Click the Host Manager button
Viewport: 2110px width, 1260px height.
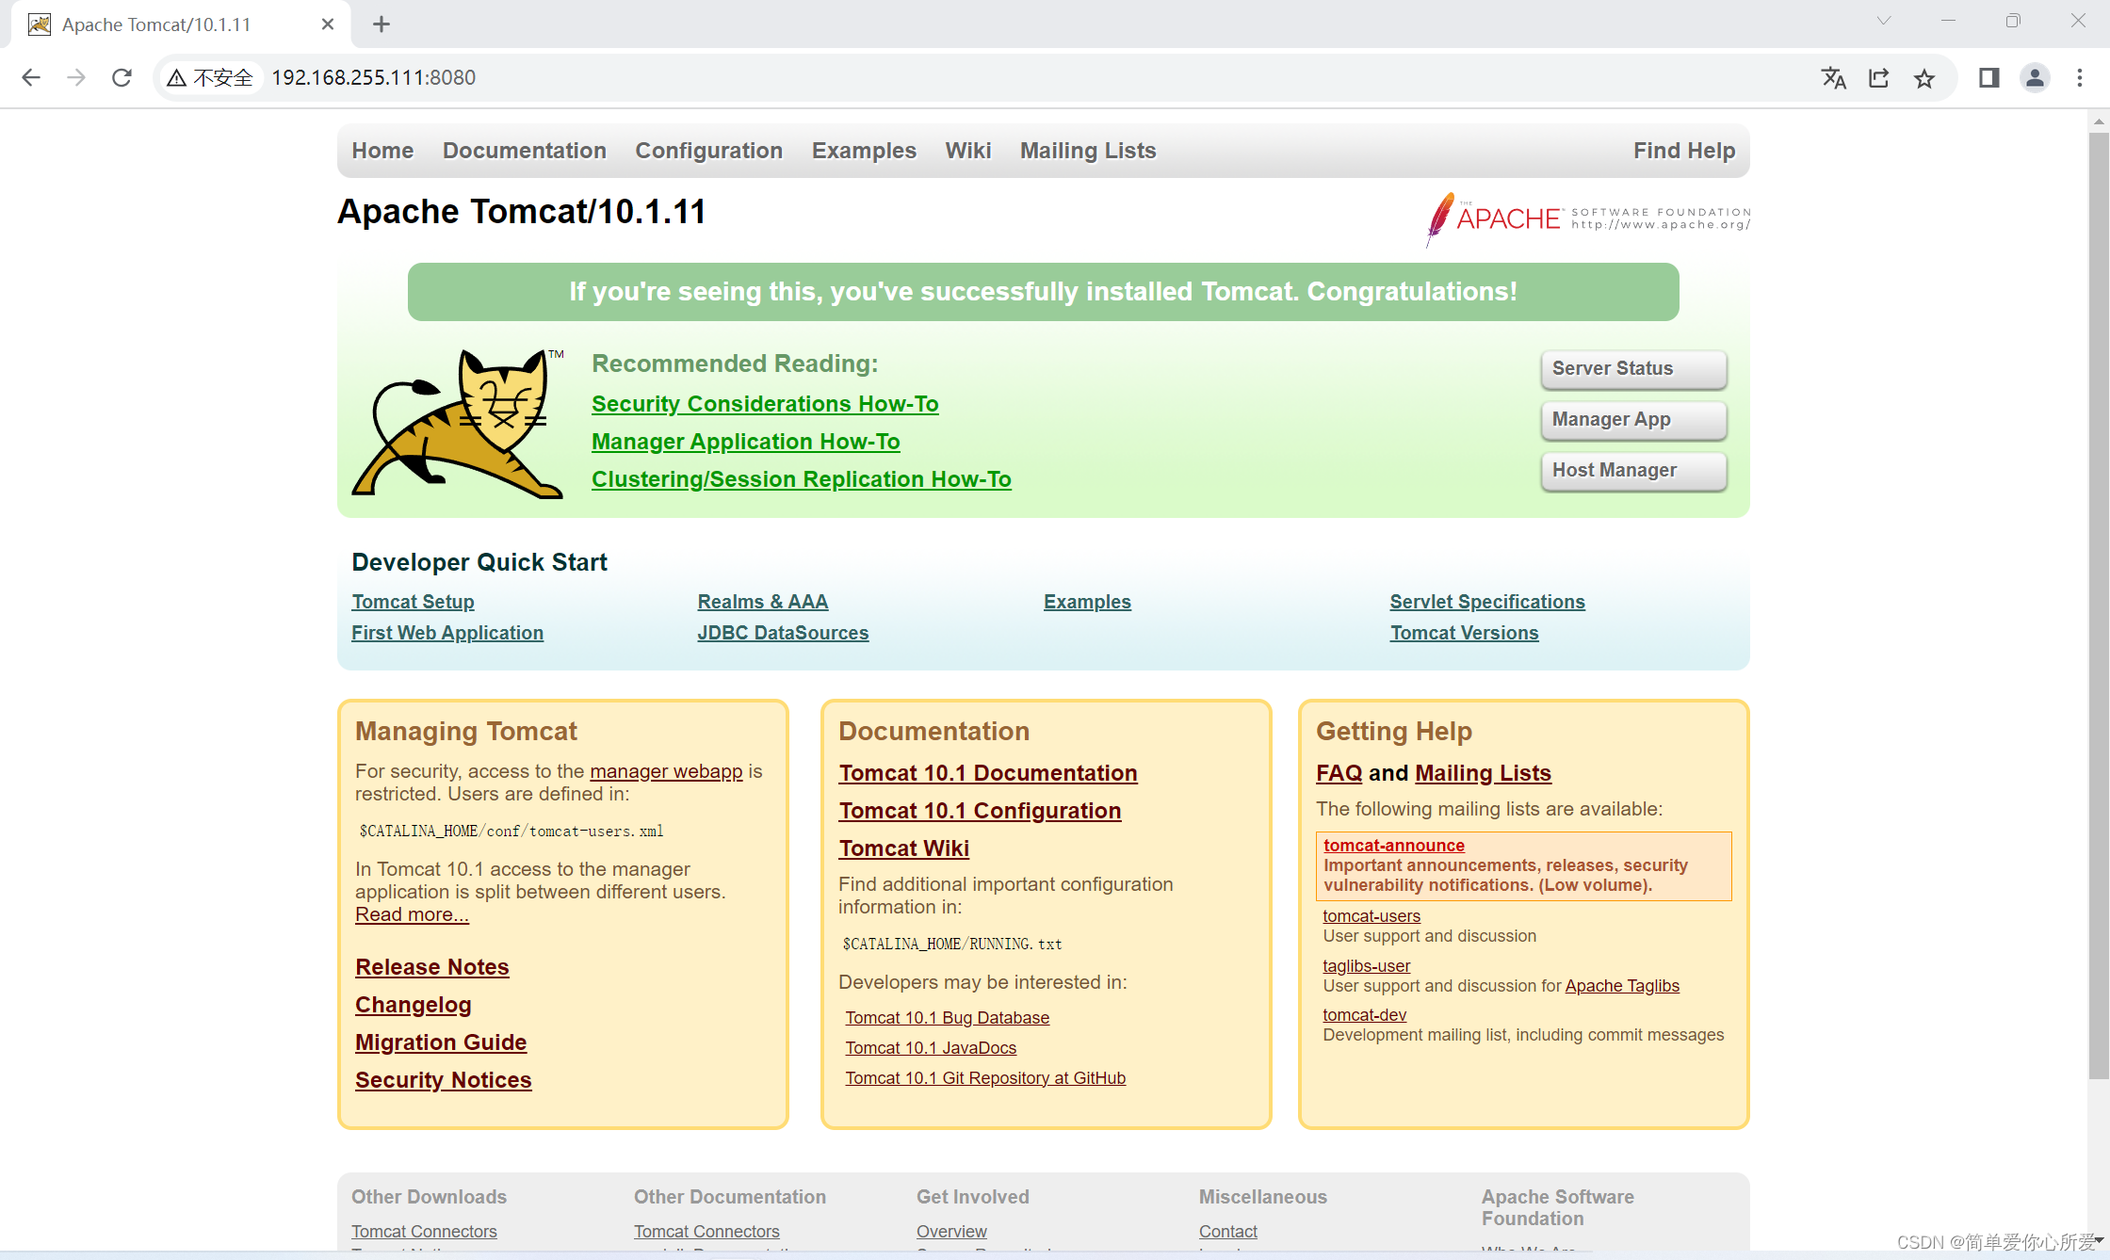[1634, 471]
